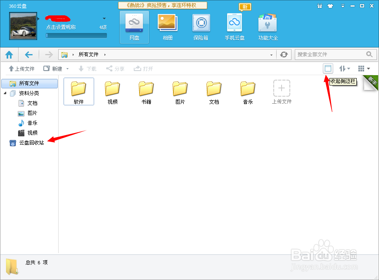Click the 打开 open button

[143, 69]
